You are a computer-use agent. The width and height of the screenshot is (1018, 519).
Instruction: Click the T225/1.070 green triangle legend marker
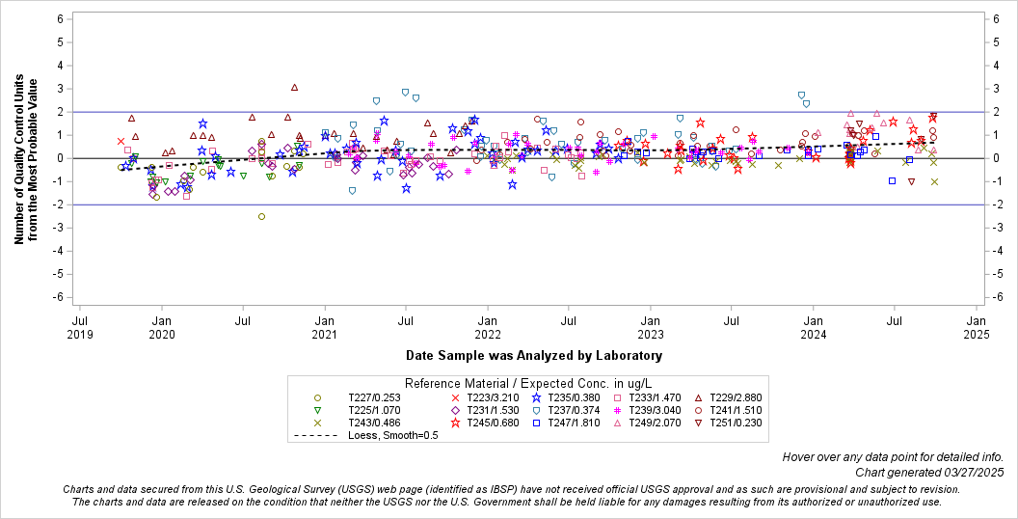(x=317, y=411)
